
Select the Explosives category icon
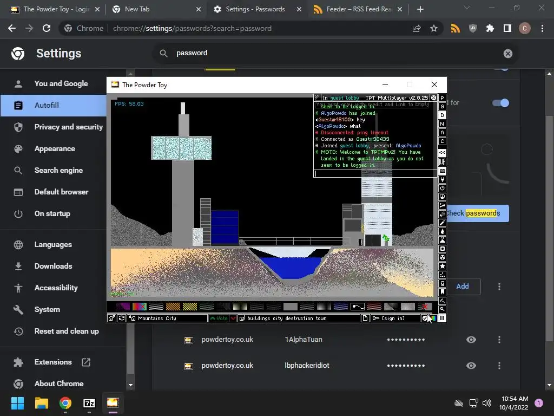442,214
